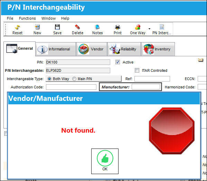The image size is (207, 181).
Task: Toggle the Active checkbox
Action: tap(117, 62)
